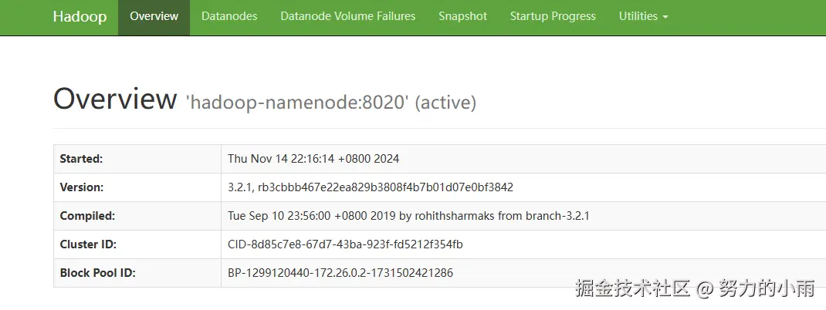Viewport: 826px width, 310px height.
Task: Click the 'hadoop-namenode:8020' (active) subtitle
Action: pos(330,103)
